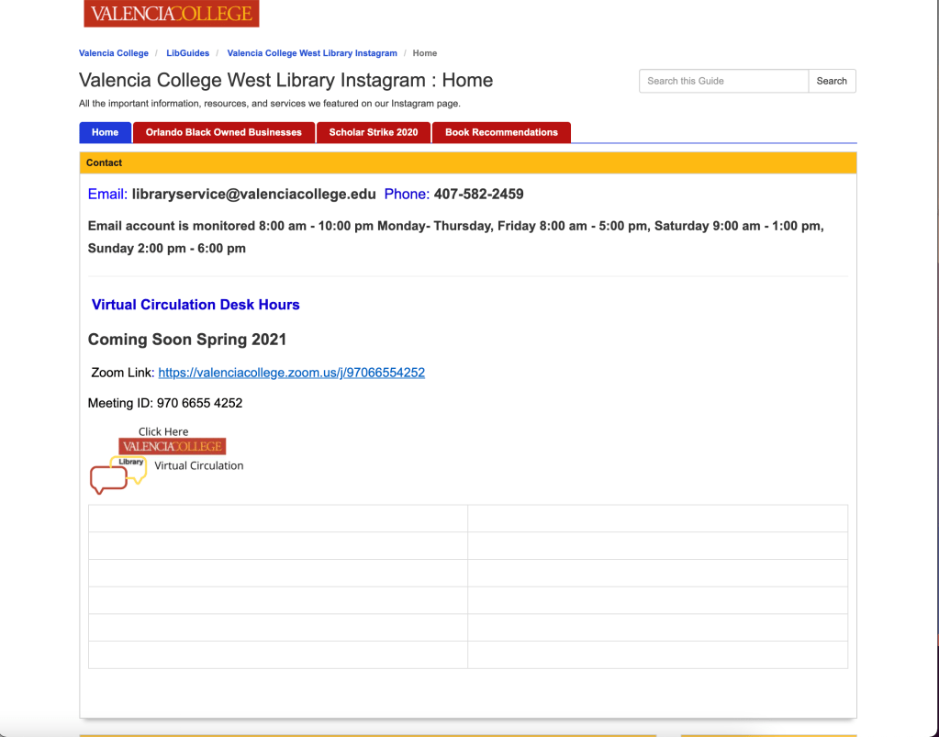
Task: Click the top-left empty table cell
Action: pyautogui.click(x=277, y=519)
